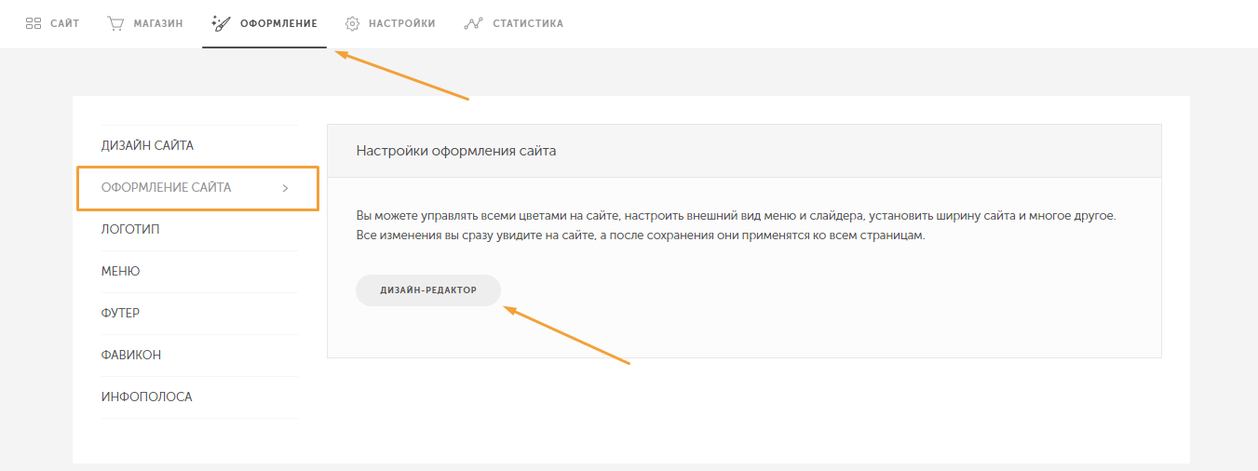Click the graph icon beside СТАТИСТИКА
1258x471 pixels.
click(x=472, y=23)
